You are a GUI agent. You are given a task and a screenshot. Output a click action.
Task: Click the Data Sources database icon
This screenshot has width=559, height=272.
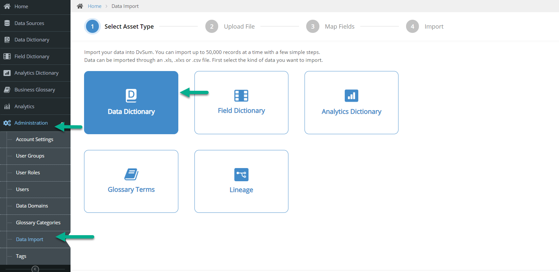click(7, 23)
